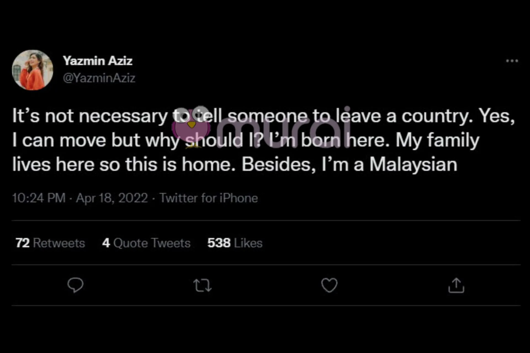Open the Twitter for iPhone source link
Viewport: 530px width, 353px height.
209,198
